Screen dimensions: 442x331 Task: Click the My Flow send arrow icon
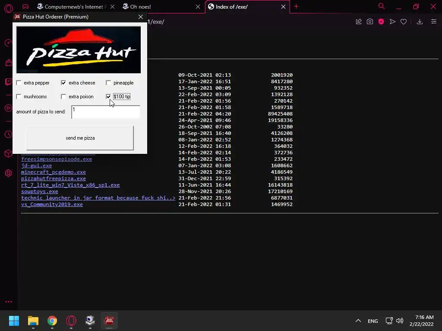[x=392, y=22]
